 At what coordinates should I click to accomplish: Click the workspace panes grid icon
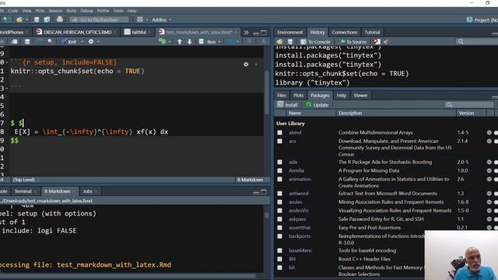tap(140, 19)
